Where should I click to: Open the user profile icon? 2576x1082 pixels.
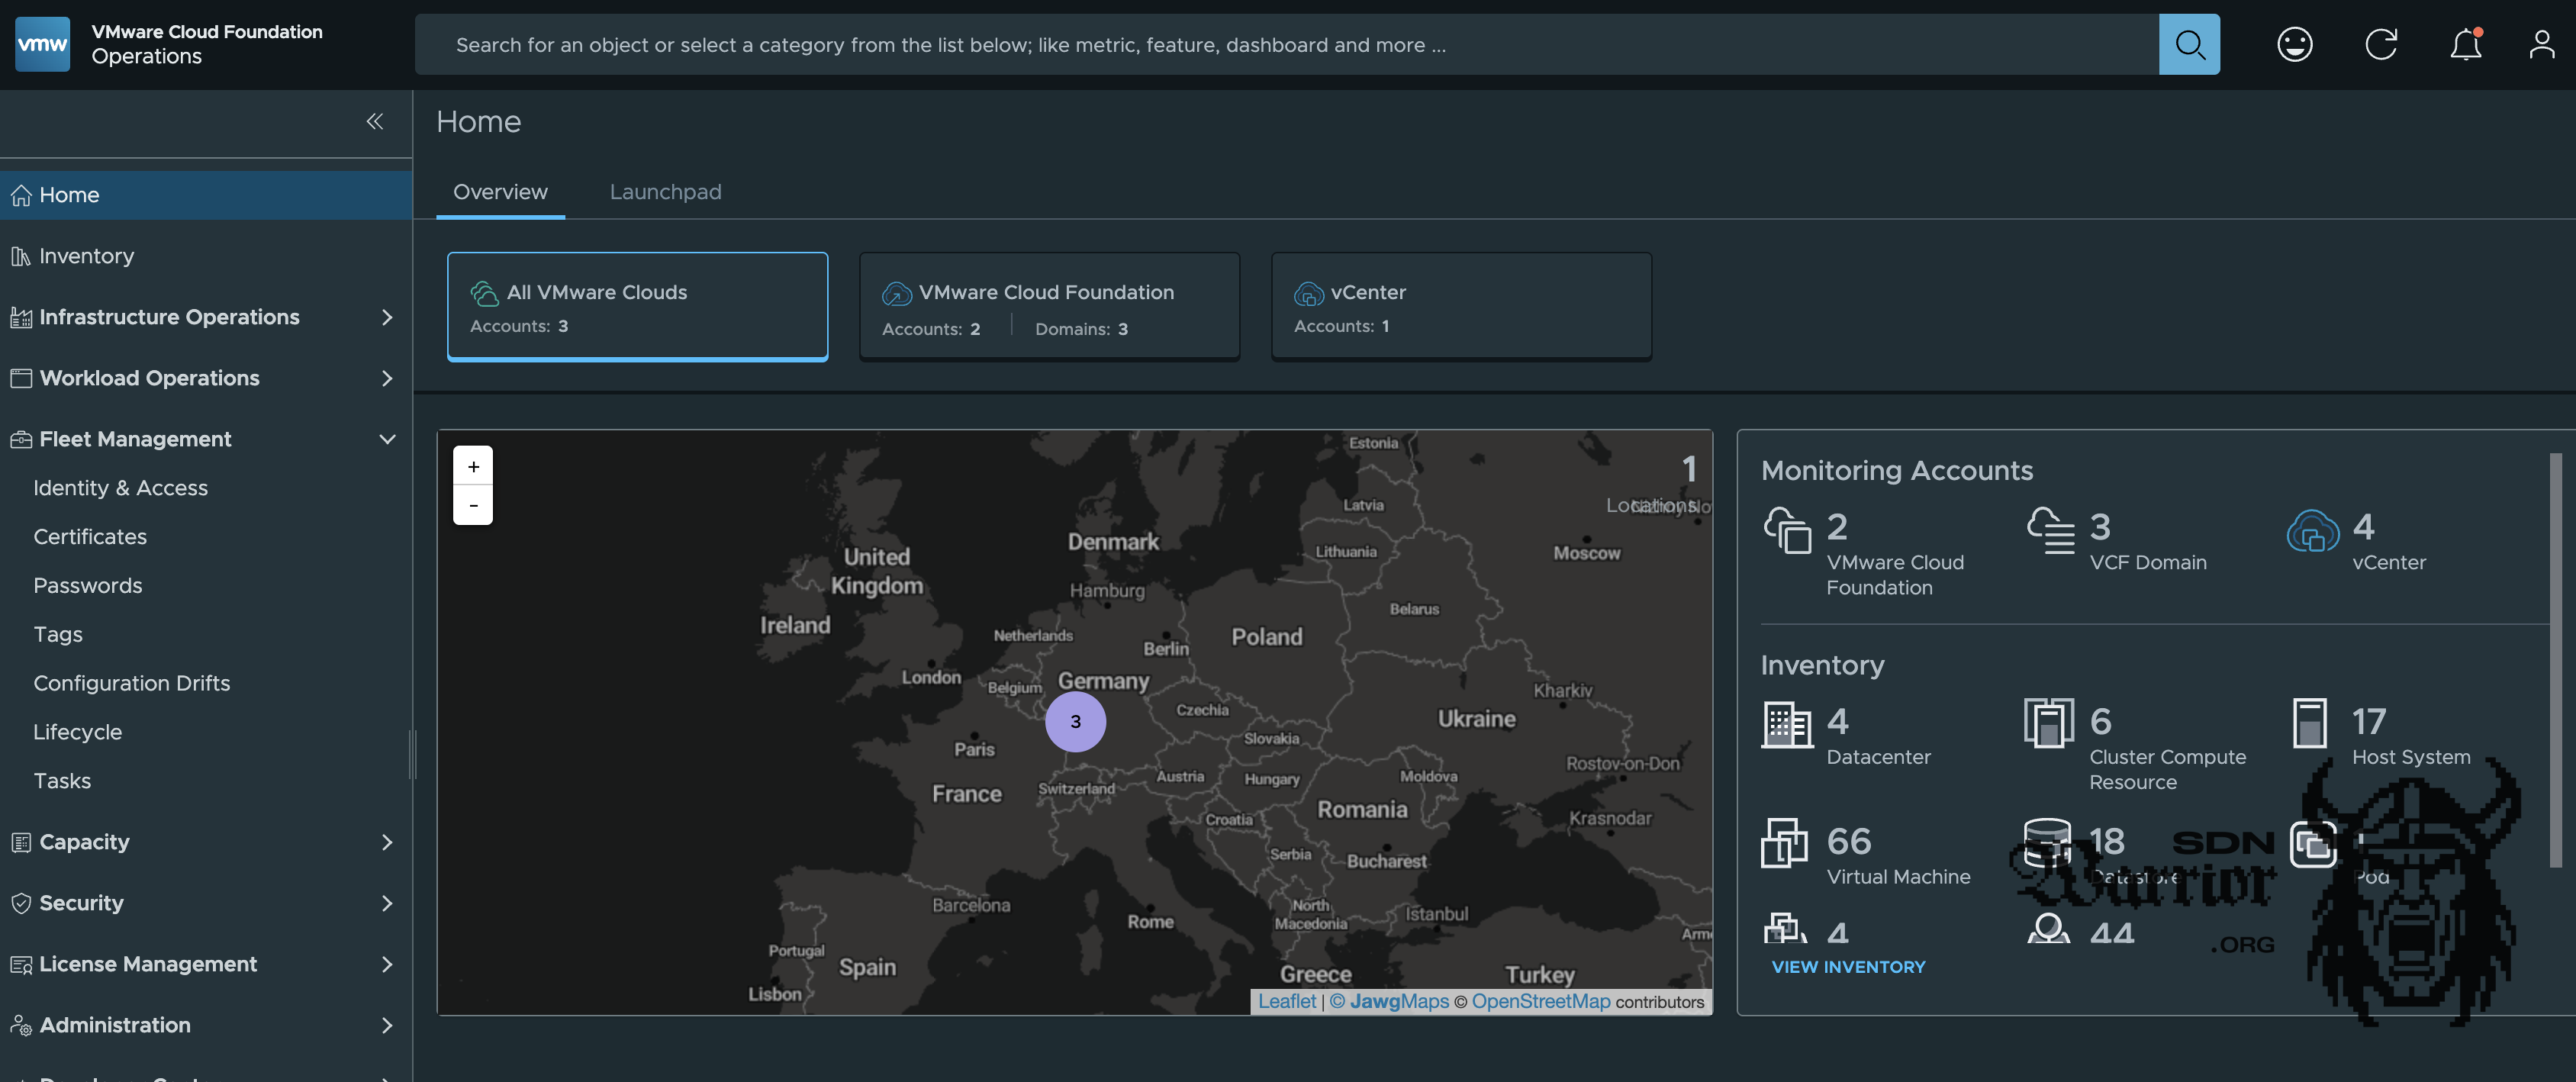2541,44
